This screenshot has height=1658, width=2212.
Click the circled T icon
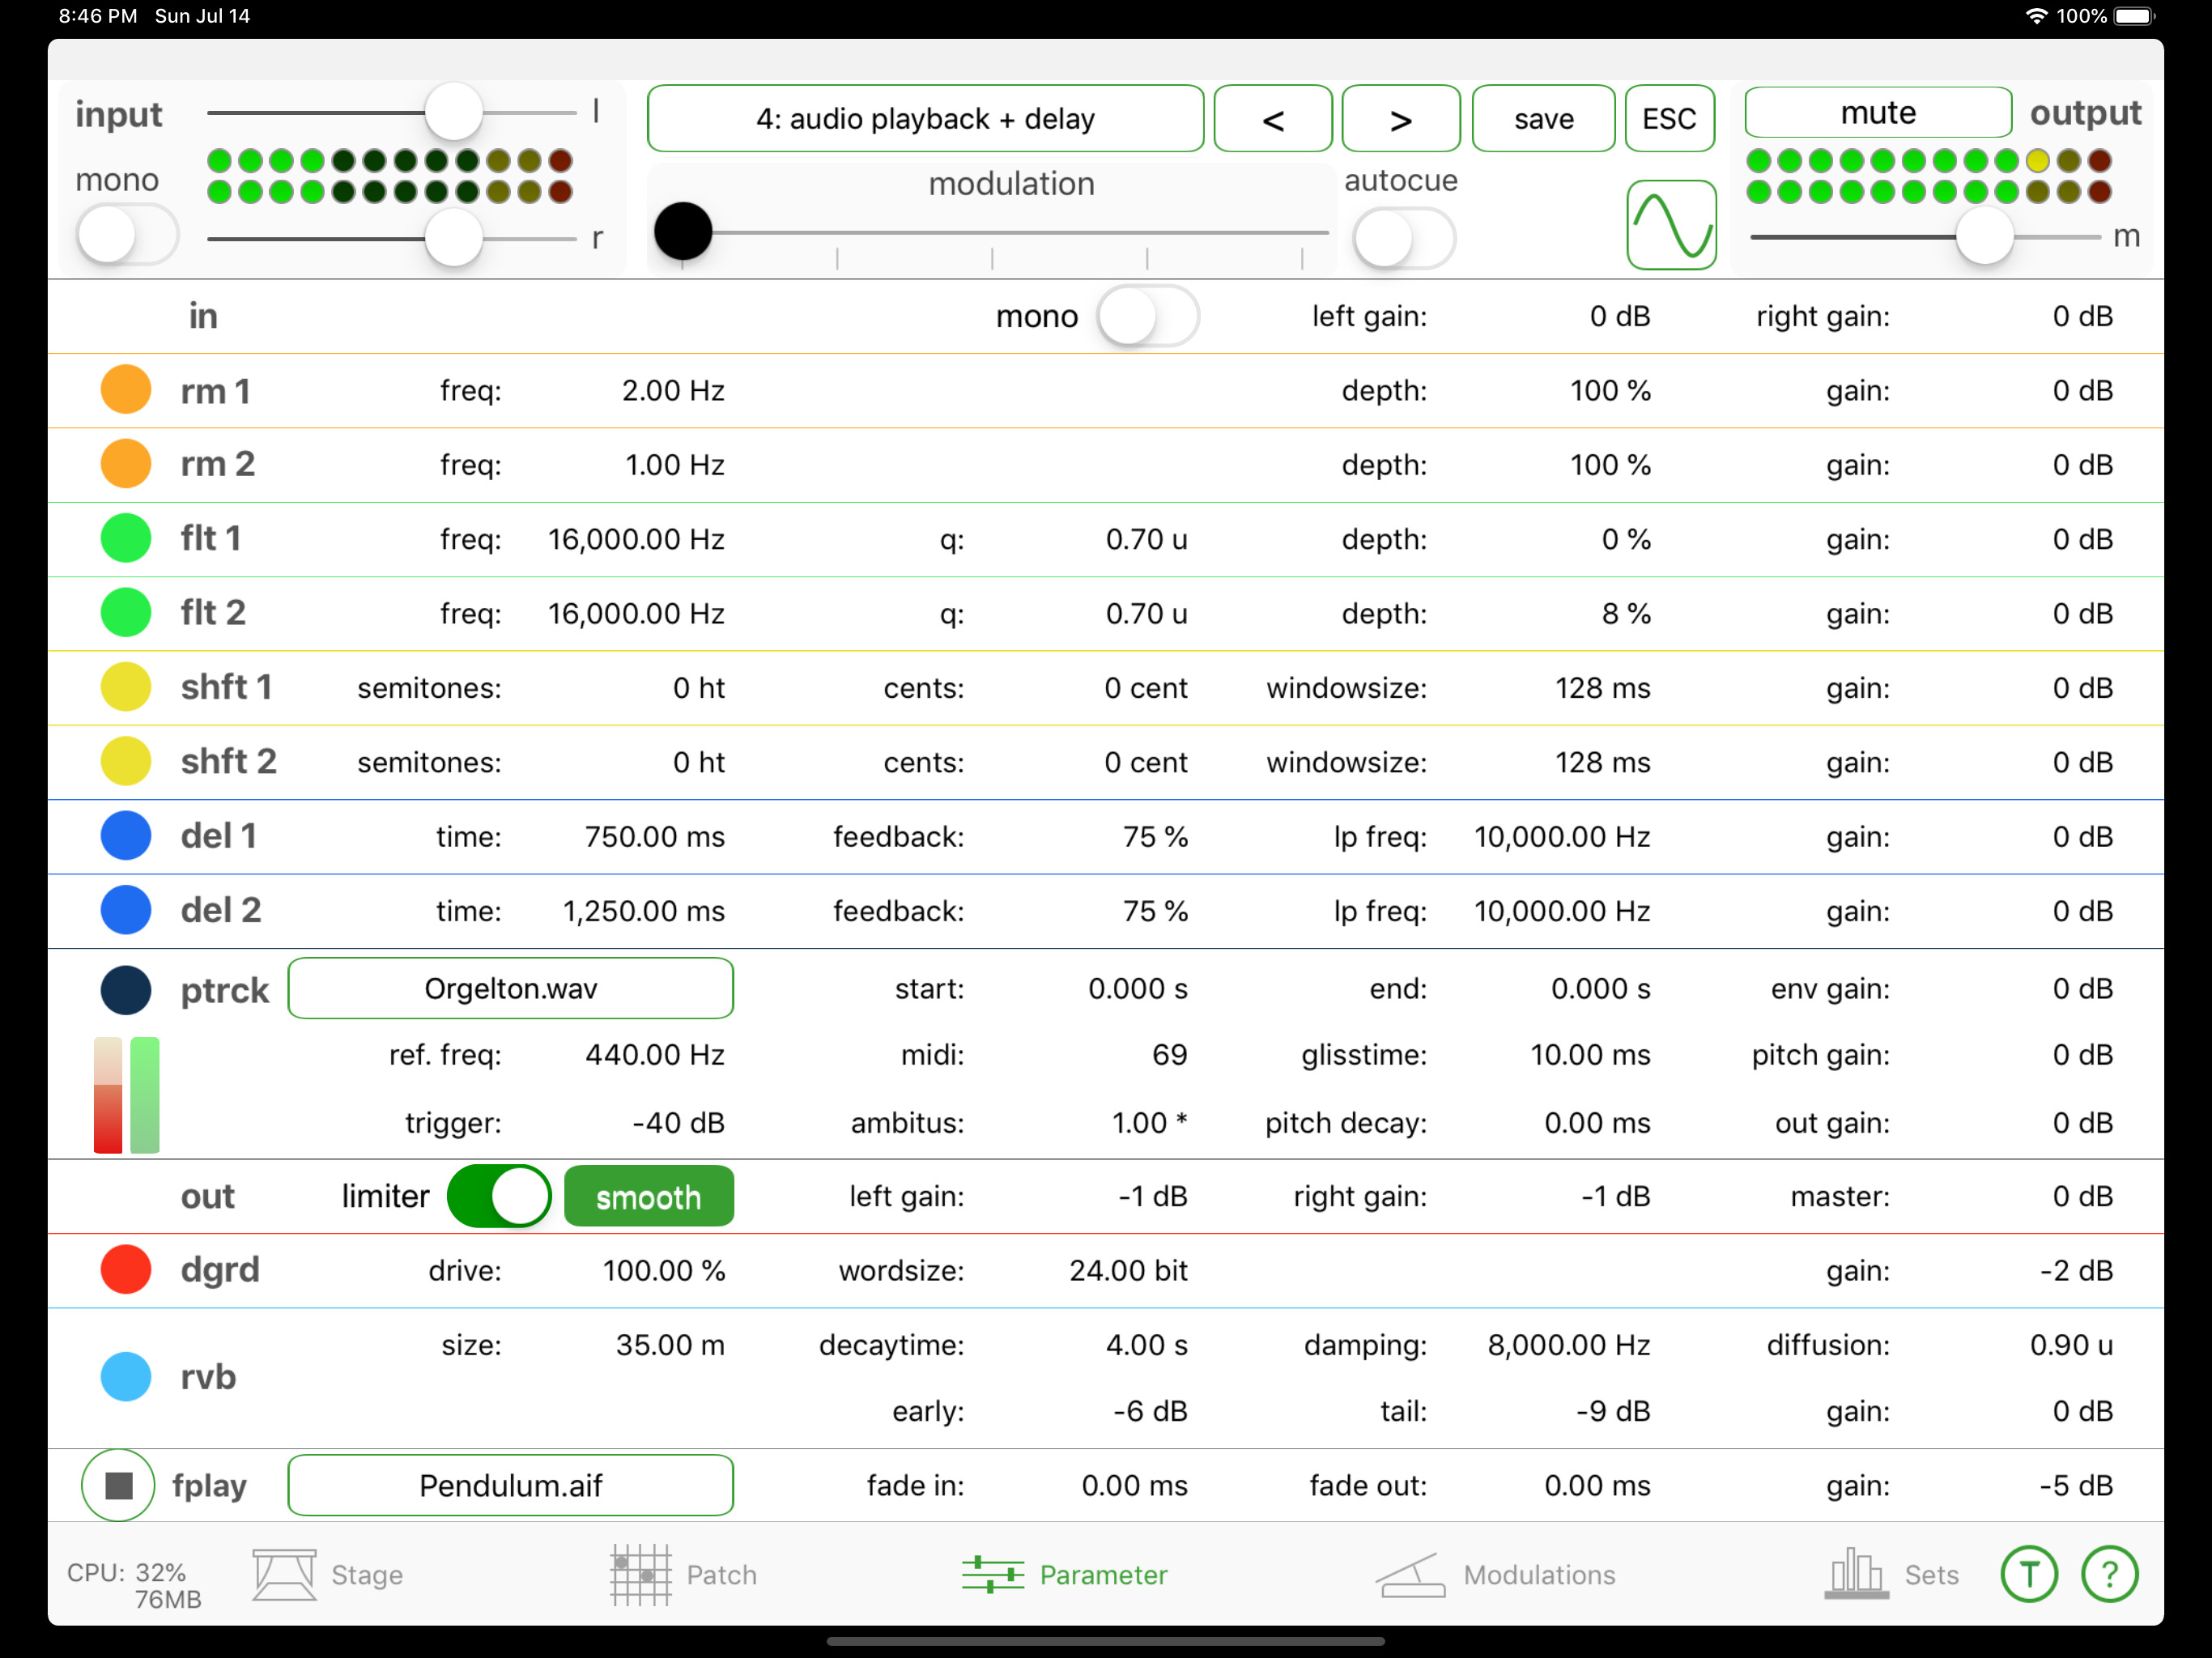(x=2028, y=1574)
